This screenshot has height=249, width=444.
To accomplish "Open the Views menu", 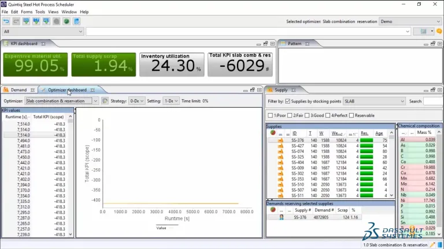I will pos(53,12).
